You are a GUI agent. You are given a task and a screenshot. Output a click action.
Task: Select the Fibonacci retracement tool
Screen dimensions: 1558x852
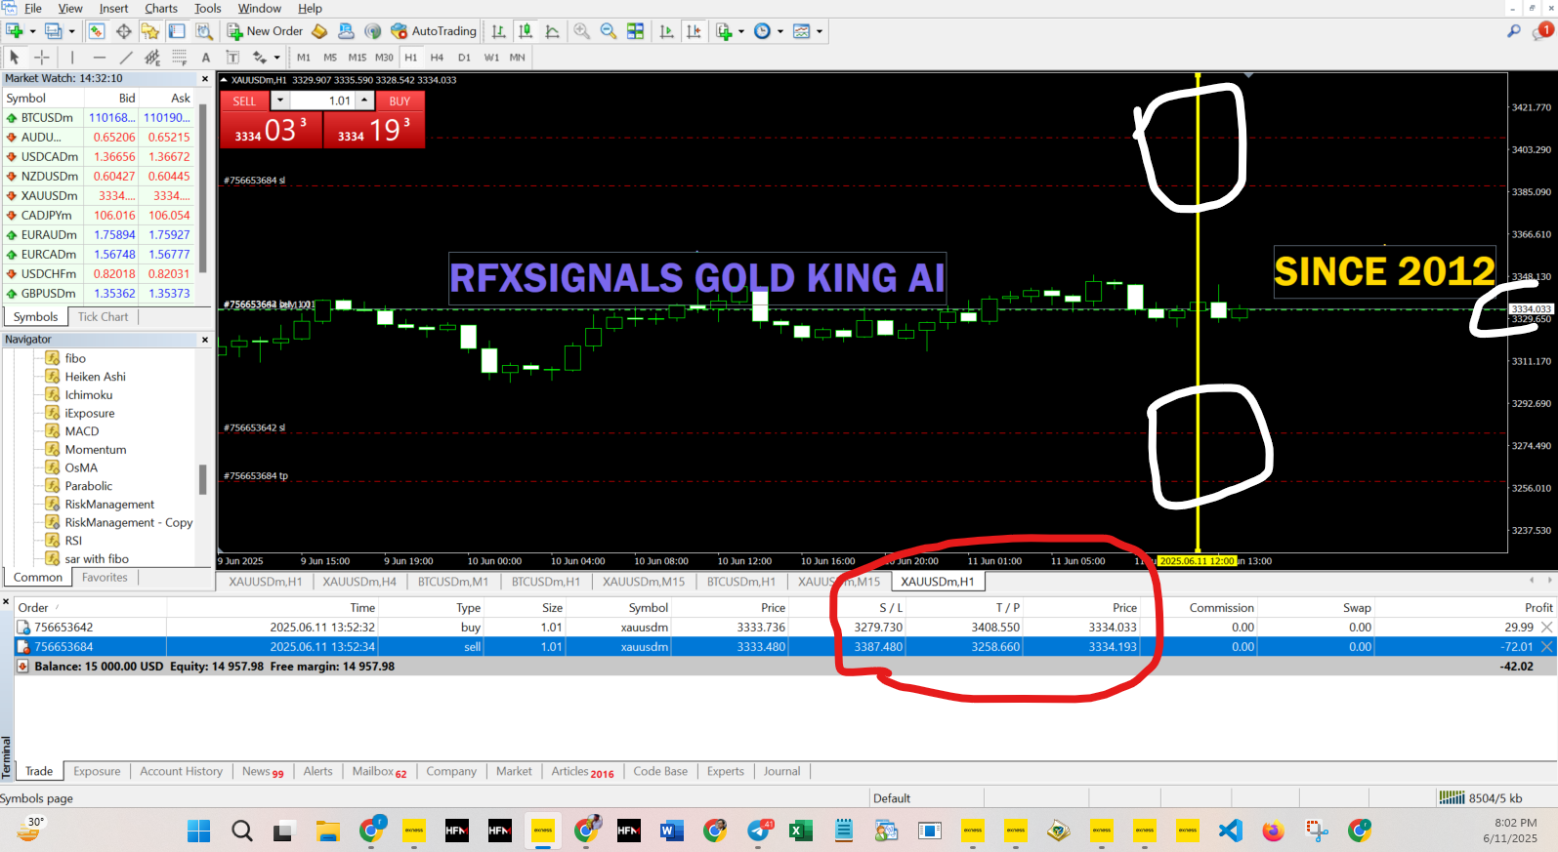point(179,58)
